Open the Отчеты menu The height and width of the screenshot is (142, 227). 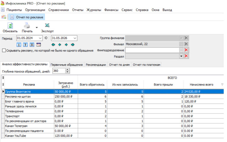(78, 10)
